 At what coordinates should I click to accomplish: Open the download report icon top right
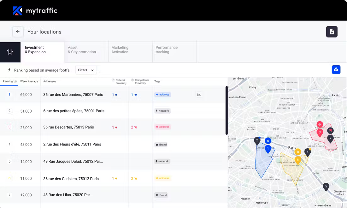point(332,32)
